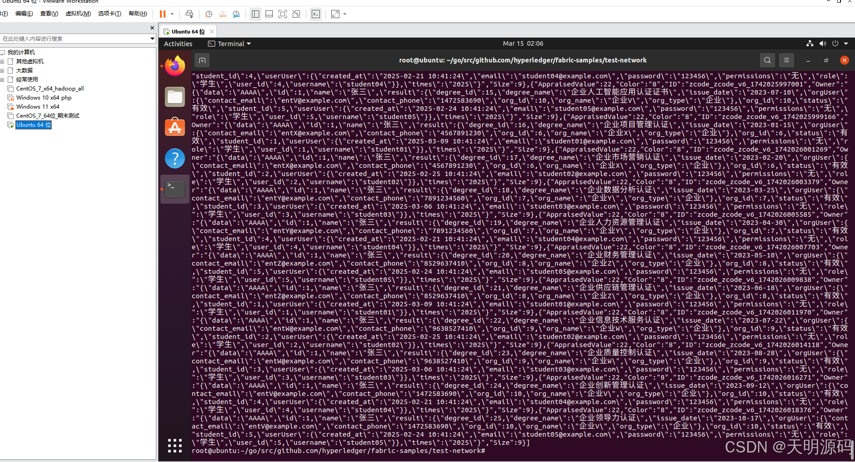The height and width of the screenshot is (462, 855).
Task: Enter full screen mode in VMware
Action: point(283,14)
